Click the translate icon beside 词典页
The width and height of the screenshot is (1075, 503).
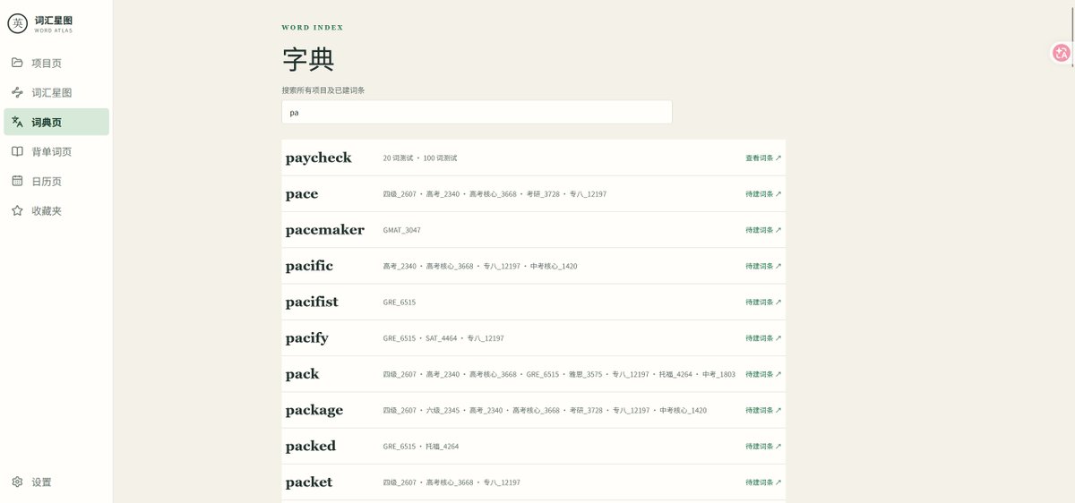[17, 122]
